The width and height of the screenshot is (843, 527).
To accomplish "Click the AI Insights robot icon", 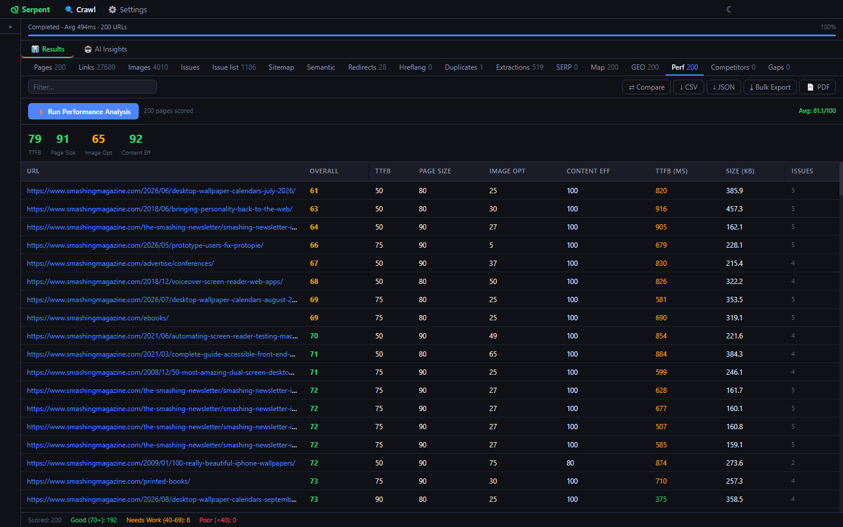I will coord(88,49).
